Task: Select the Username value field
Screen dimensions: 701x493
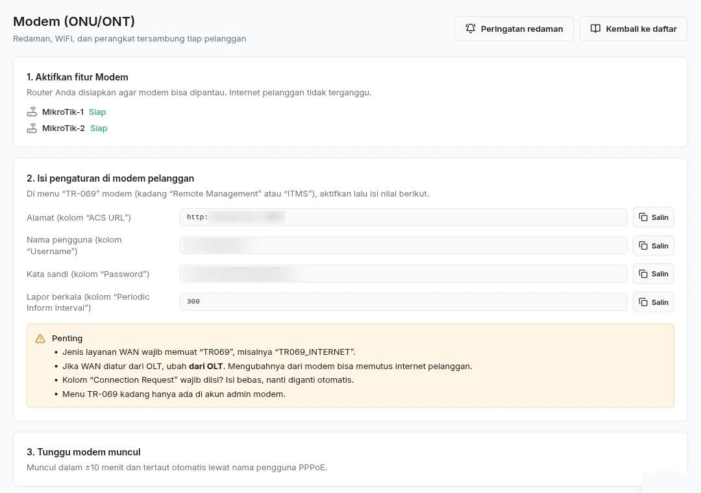Action: point(404,245)
